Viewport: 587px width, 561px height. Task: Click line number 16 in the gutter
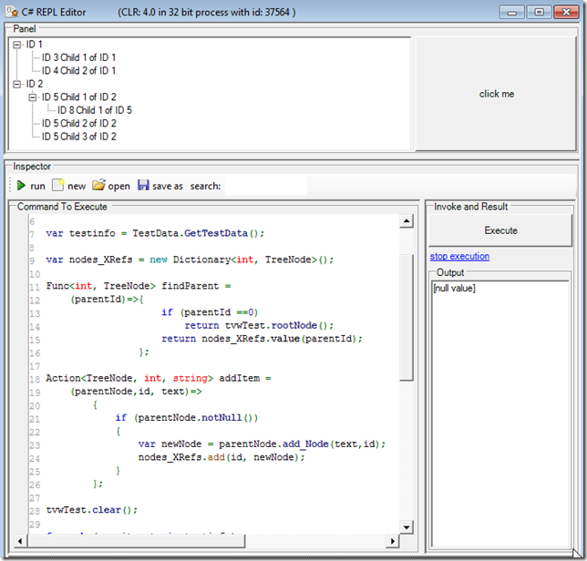(x=35, y=352)
